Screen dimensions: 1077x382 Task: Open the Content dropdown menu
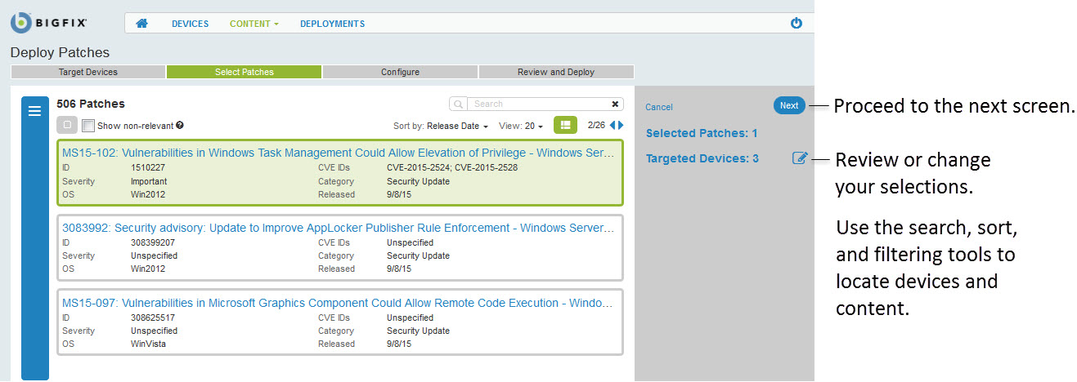pyautogui.click(x=254, y=24)
